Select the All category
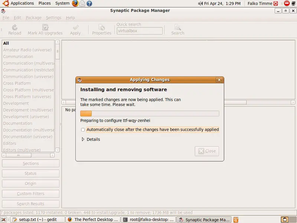297x223 pixels. coord(28,43)
